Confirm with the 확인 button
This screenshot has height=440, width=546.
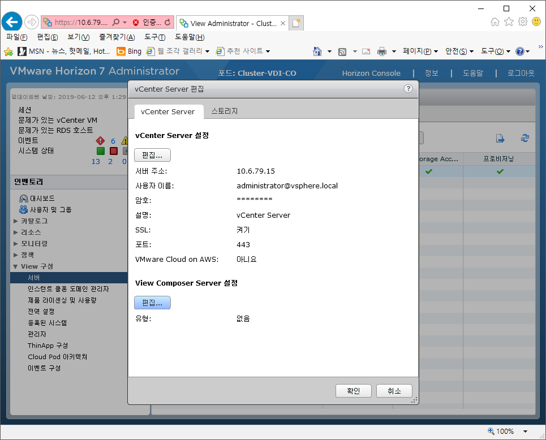point(354,391)
